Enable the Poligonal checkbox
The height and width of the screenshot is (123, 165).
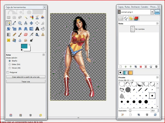[x=7, y=72]
